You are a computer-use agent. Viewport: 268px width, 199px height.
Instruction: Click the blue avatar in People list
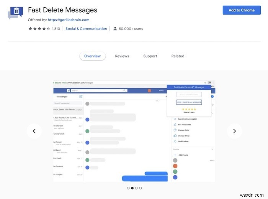[x=175, y=177]
